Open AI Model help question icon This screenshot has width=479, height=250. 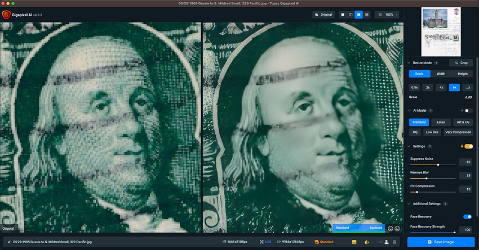[431, 111]
